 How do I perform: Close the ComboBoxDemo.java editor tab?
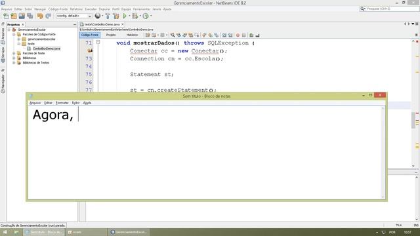(x=123, y=24)
